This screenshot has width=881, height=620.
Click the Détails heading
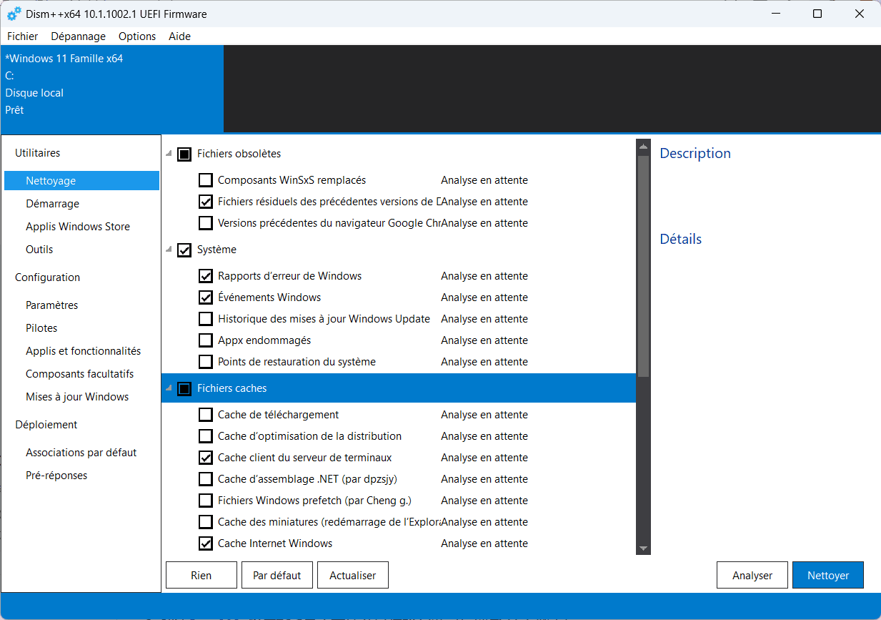click(x=681, y=239)
